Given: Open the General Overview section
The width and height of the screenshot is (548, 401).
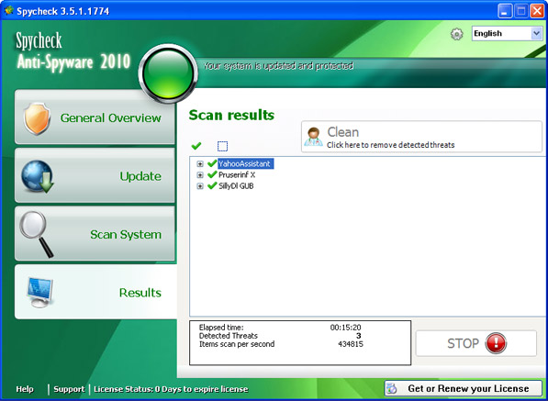Looking at the screenshot, I should click(95, 117).
